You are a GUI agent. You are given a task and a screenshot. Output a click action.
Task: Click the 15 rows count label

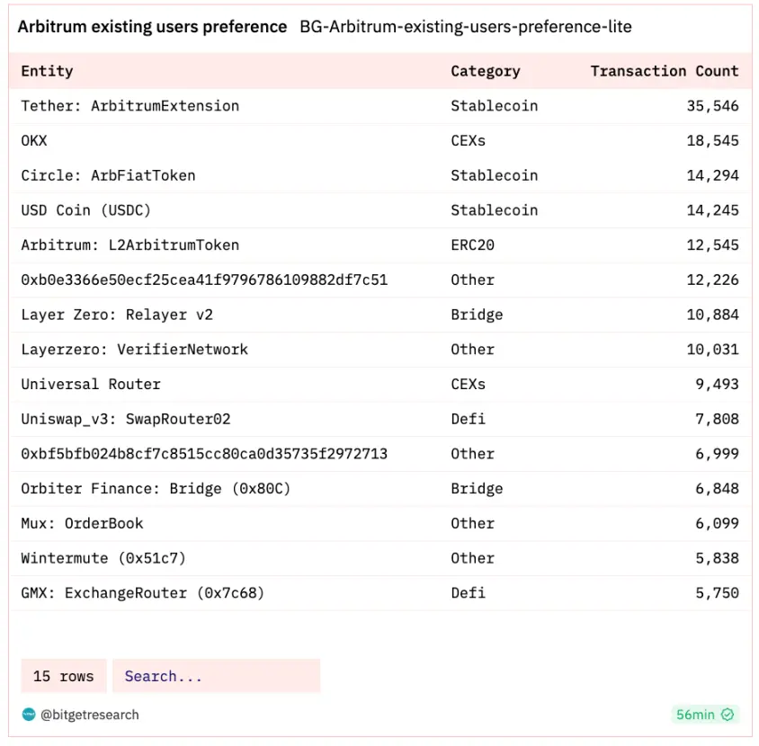coord(63,676)
